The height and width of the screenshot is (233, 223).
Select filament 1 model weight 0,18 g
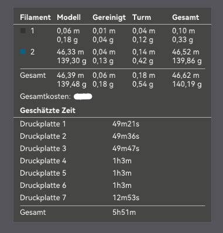[x=67, y=40]
